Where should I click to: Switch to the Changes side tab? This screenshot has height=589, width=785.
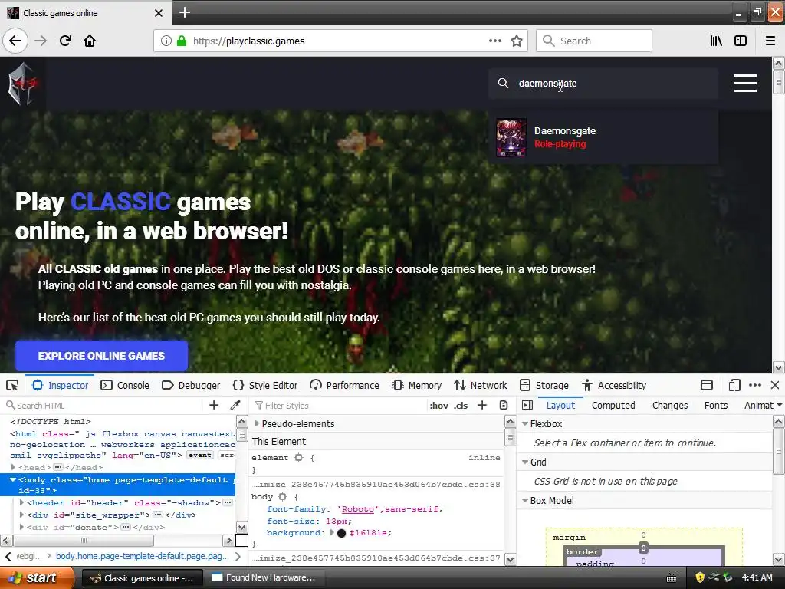tap(670, 405)
